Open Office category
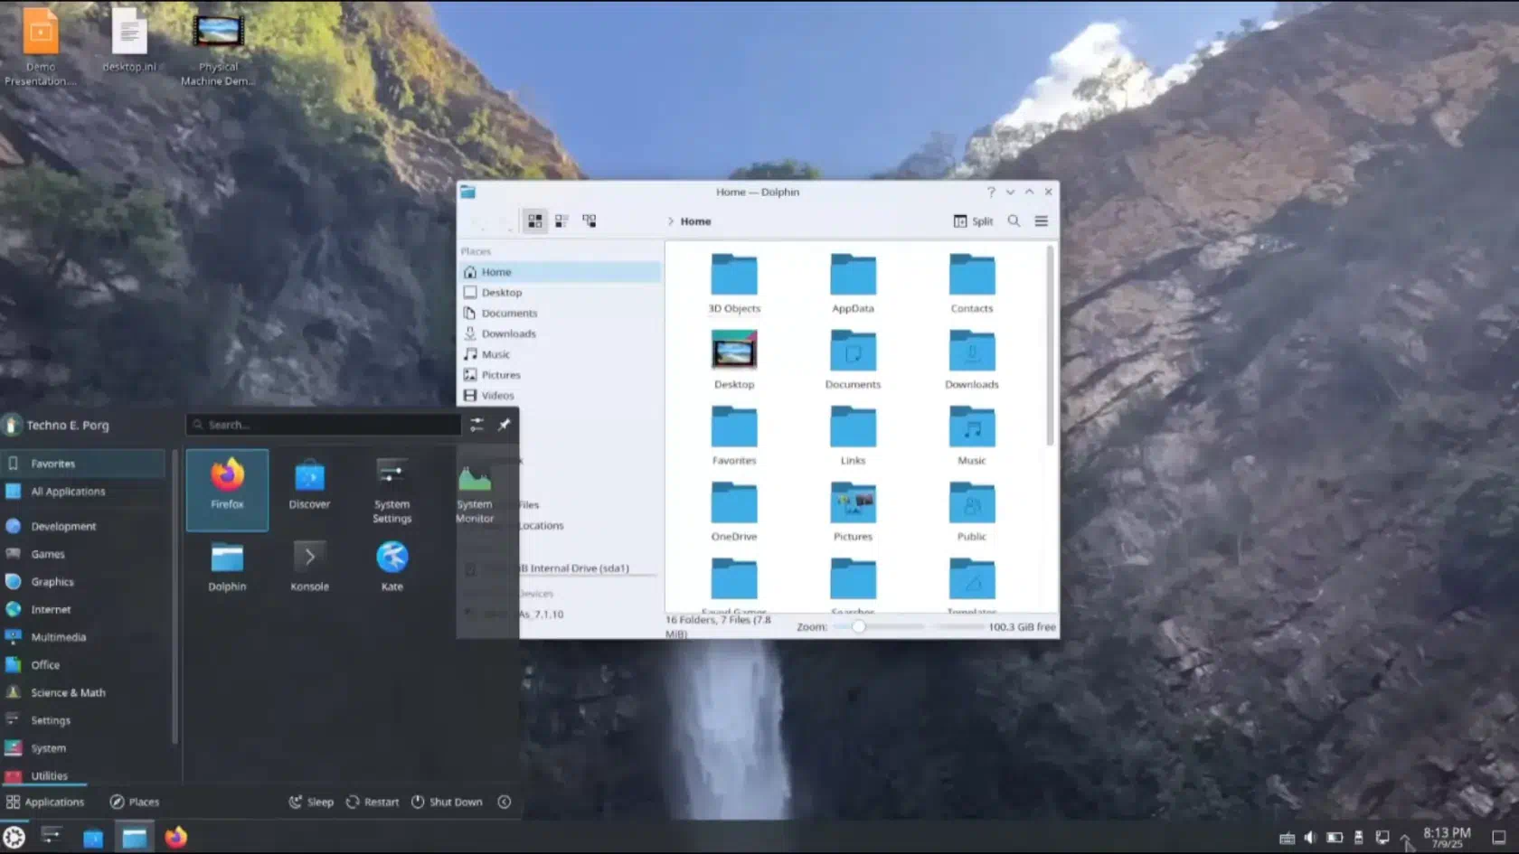Screen dimensions: 1519x854 pos(83,665)
